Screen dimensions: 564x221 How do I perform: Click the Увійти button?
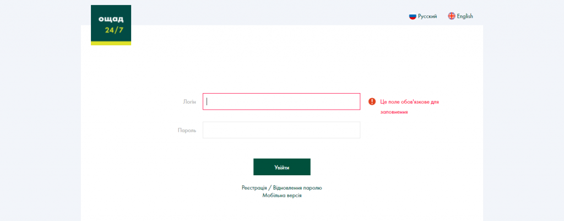tap(281, 167)
